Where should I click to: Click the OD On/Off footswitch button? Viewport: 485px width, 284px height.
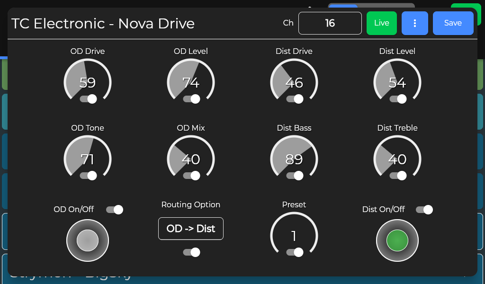88,240
